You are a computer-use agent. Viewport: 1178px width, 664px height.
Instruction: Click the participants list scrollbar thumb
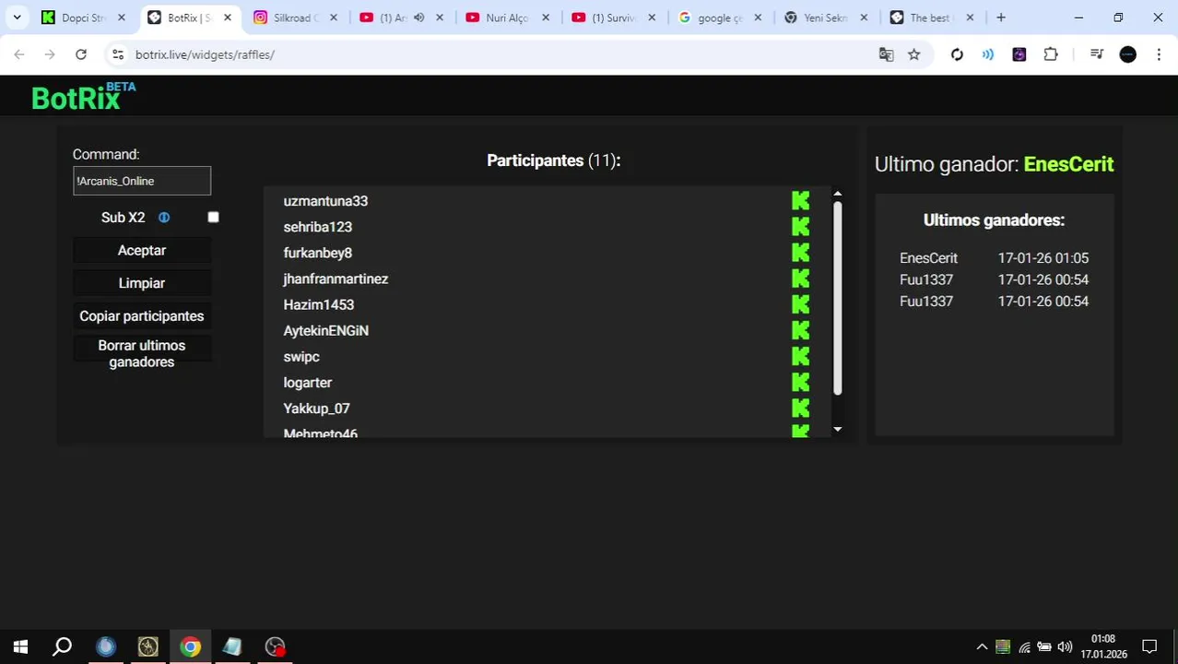(837, 298)
